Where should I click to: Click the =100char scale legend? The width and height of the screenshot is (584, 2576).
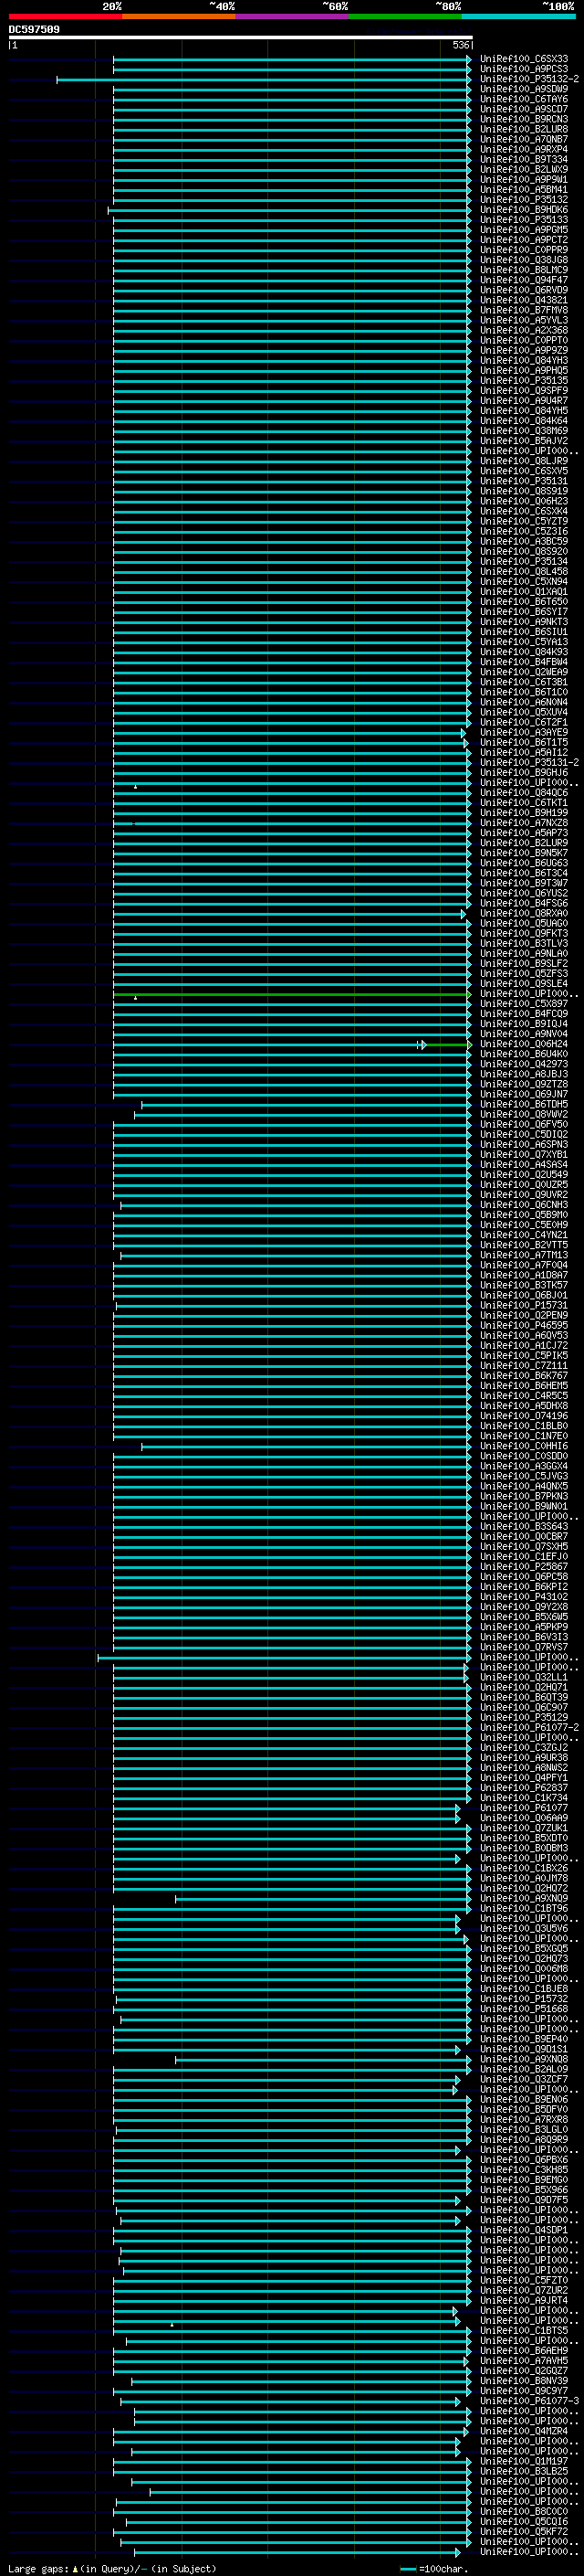point(434,2569)
